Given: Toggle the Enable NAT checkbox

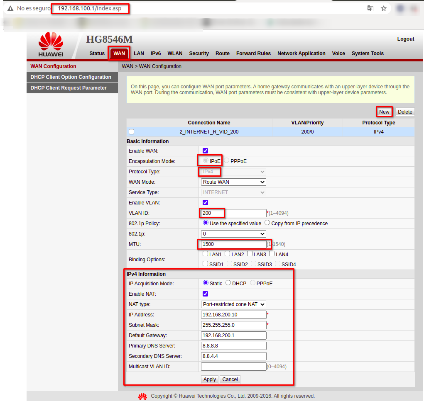Looking at the screenshot, I should [205, 294].
